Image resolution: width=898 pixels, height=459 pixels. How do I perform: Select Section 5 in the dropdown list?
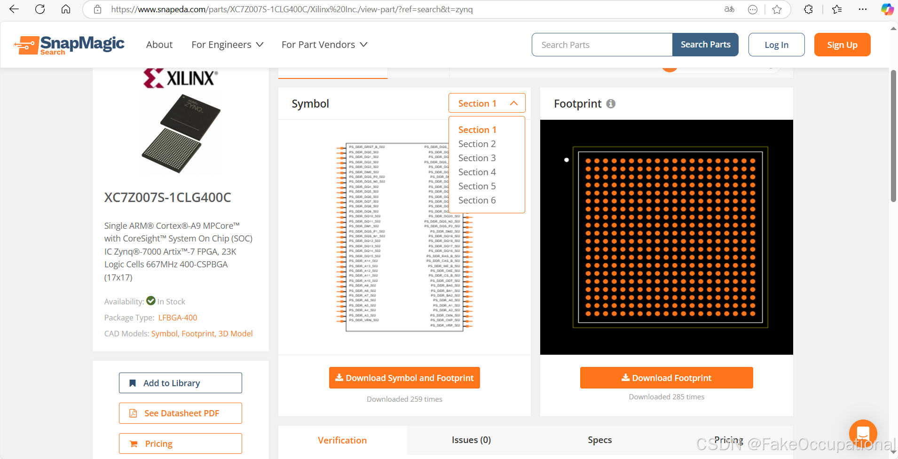(x=477, y=186)
